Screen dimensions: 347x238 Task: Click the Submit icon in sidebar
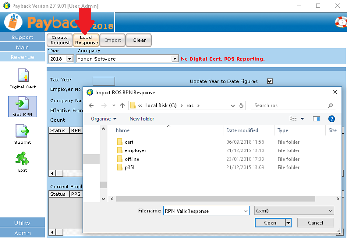[x=23, y=131]
